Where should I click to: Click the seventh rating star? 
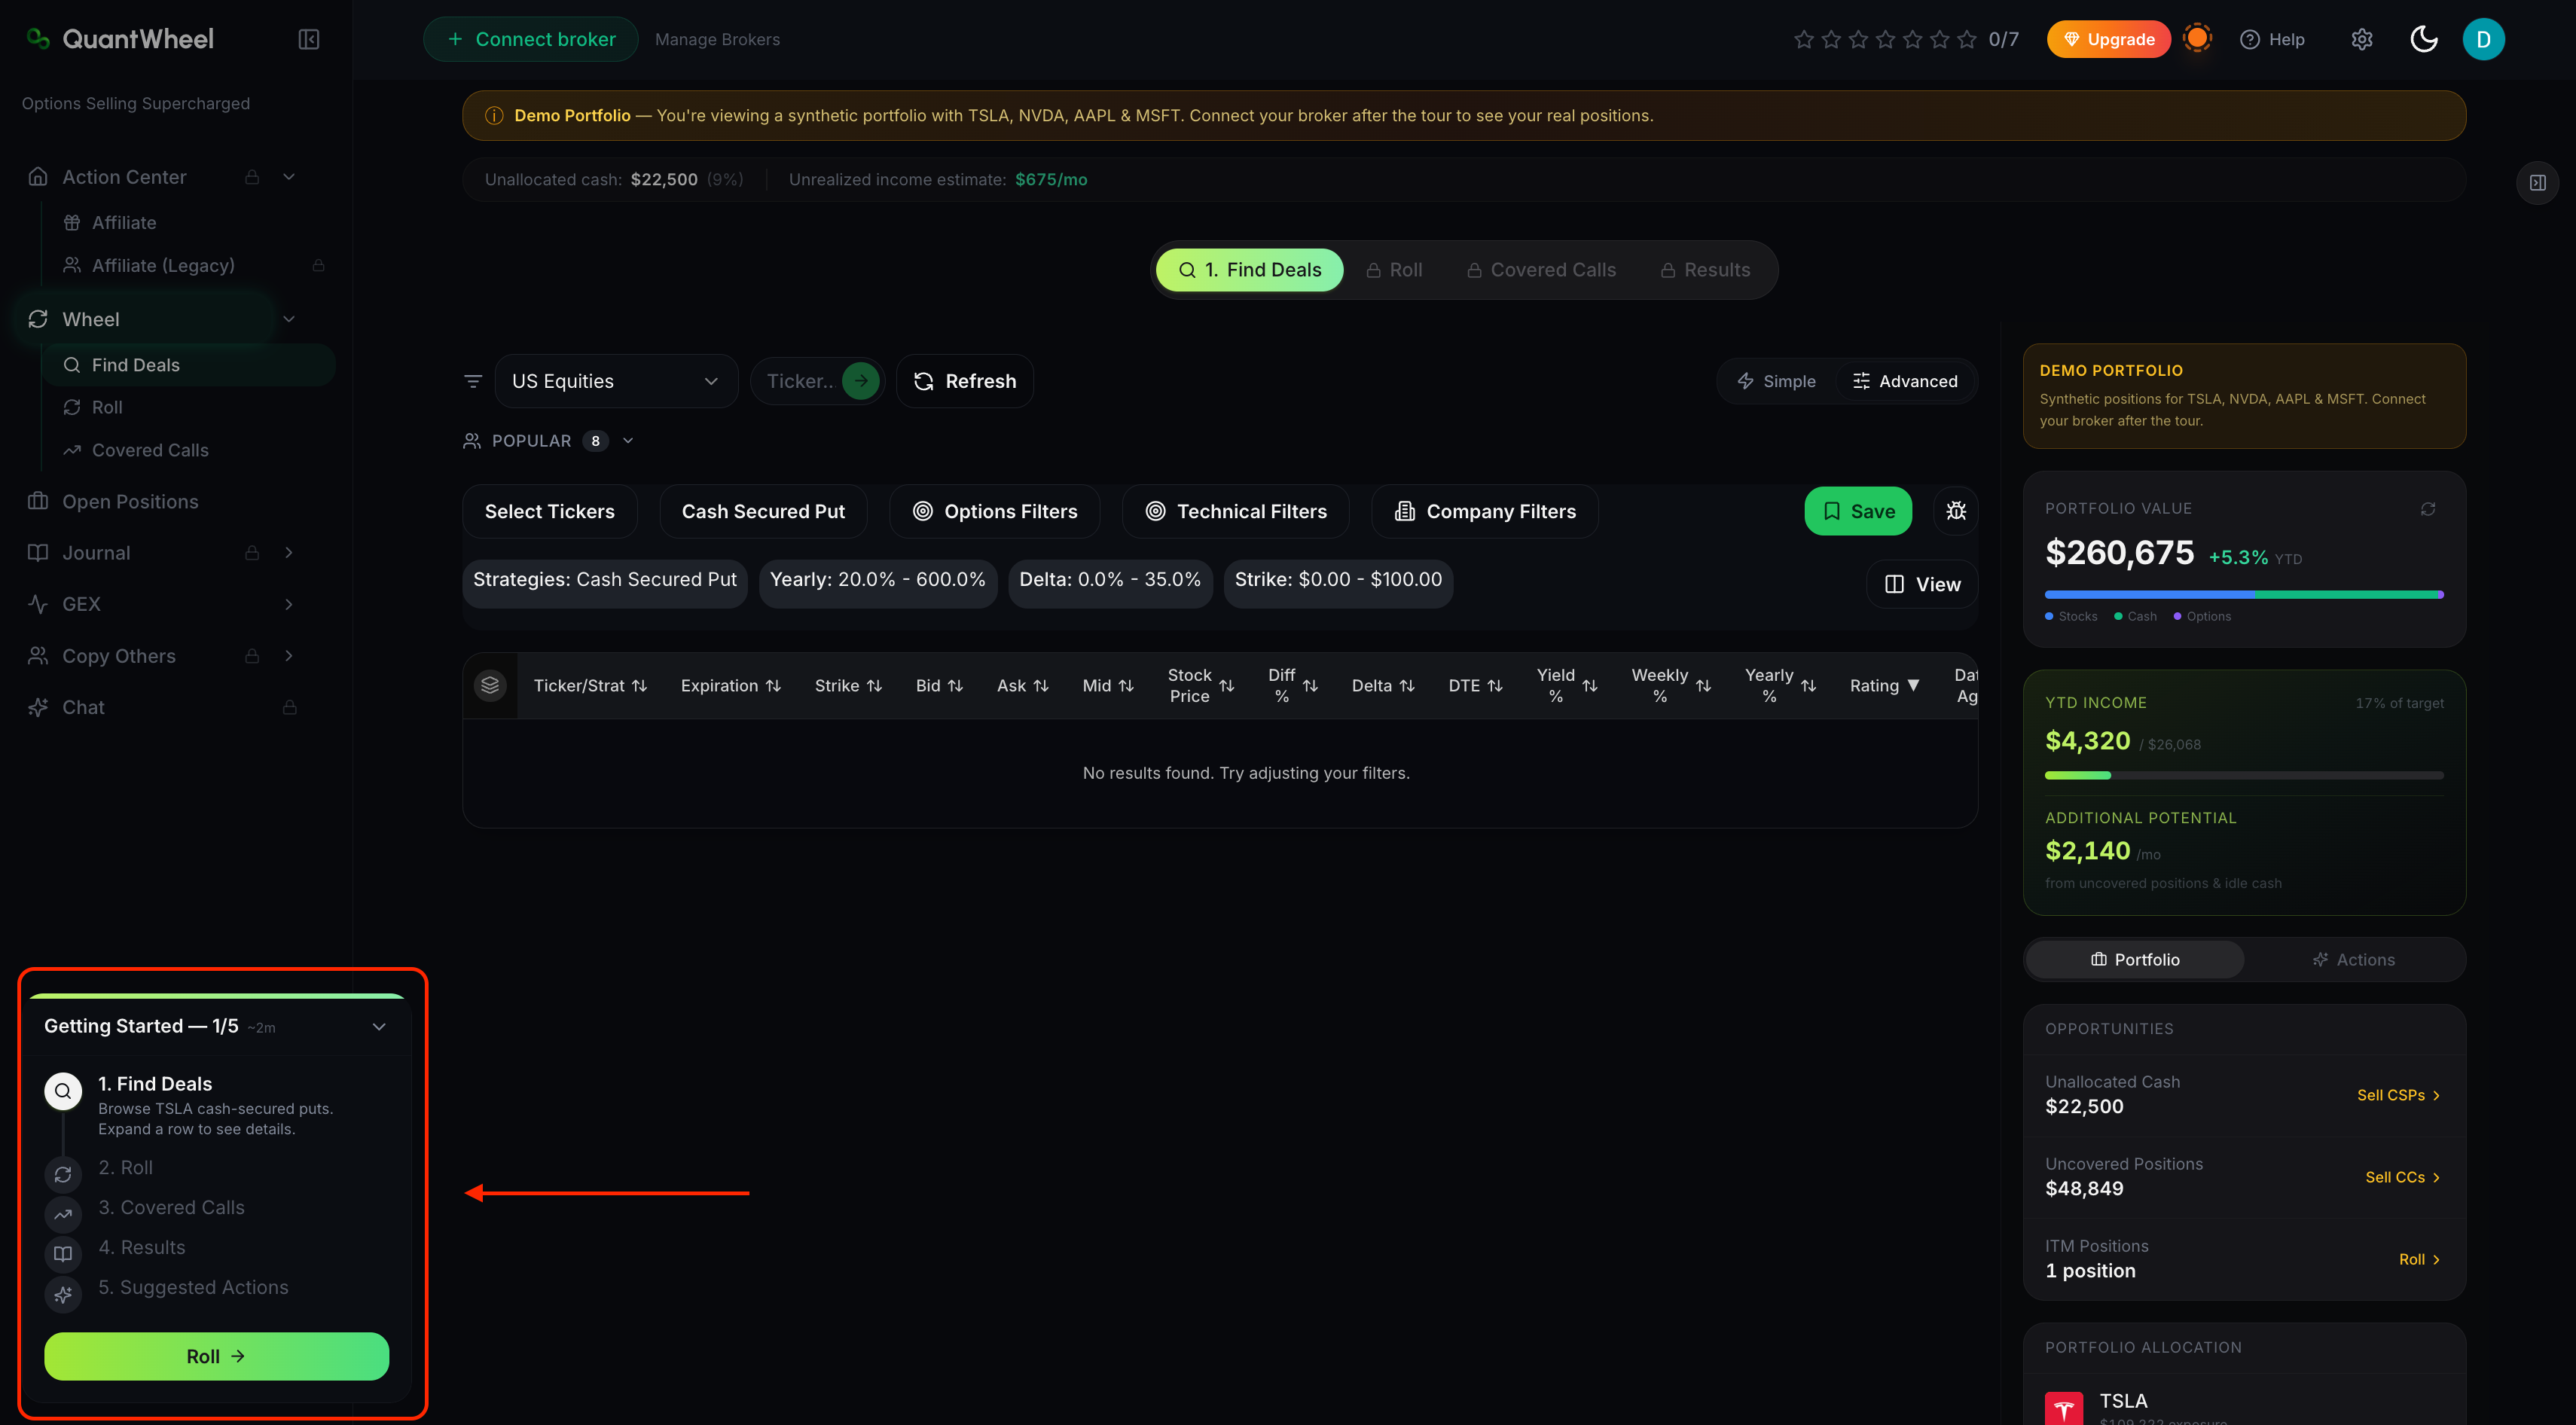tap(1967, 39)
